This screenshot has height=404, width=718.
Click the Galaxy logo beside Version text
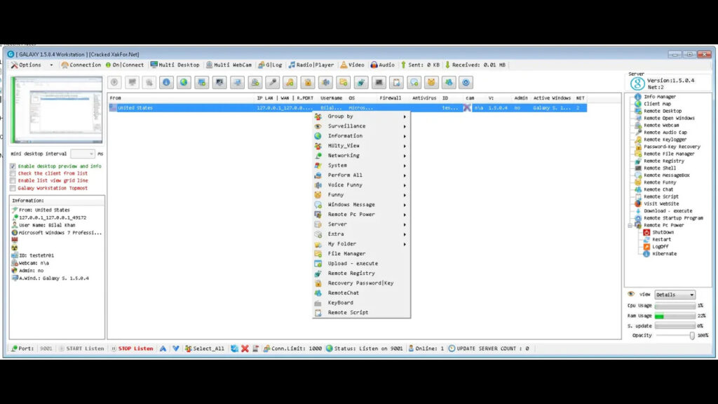point(637,83)
